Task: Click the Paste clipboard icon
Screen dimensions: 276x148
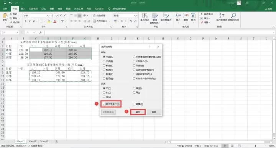Action: (x=5, y=16)
